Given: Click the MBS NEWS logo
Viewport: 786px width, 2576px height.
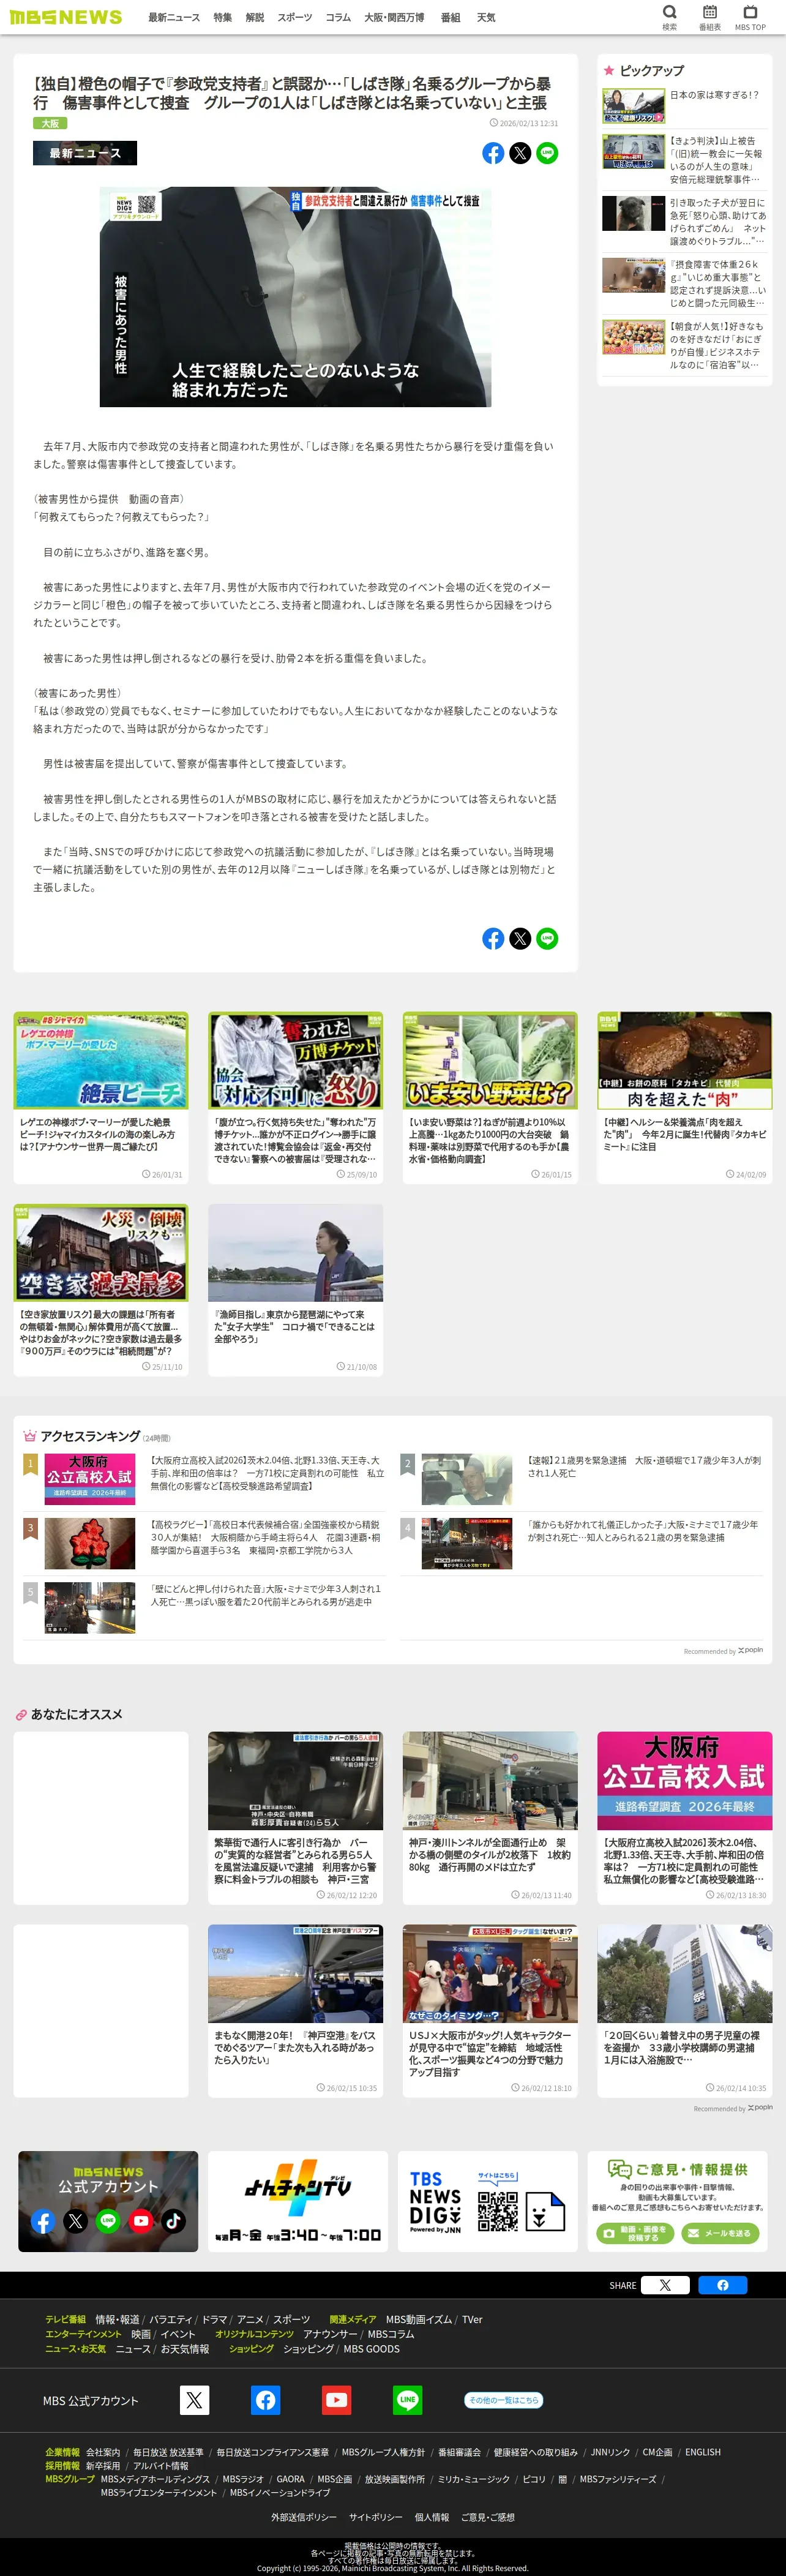Looking at the screenshot, I should pos(66,17).
